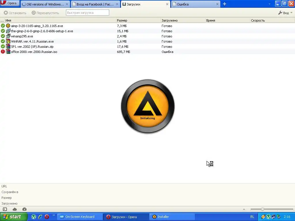The width and height of the screenshot is (295, 221).
Task: Close the Old versions of Windows tab
Action: click(67, 4)
